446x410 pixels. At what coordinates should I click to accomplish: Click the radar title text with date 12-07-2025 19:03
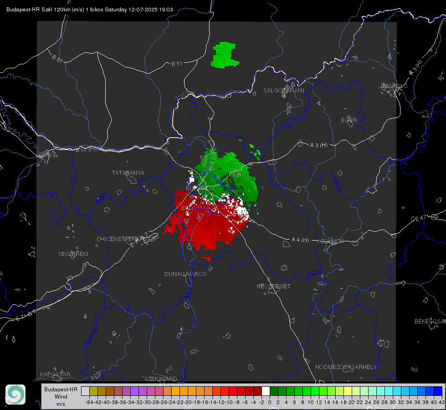click(90, 10)
